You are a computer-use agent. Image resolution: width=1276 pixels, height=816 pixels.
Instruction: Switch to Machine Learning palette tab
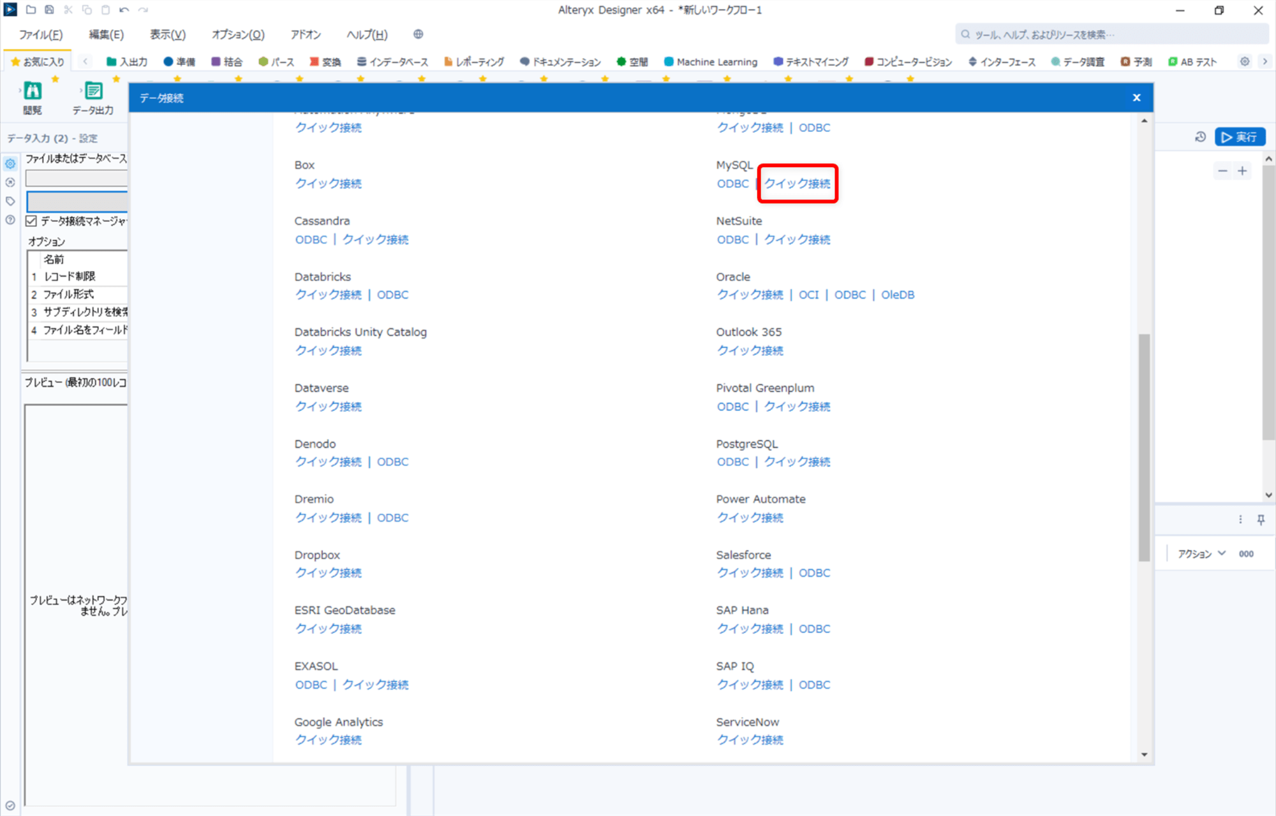711,62
